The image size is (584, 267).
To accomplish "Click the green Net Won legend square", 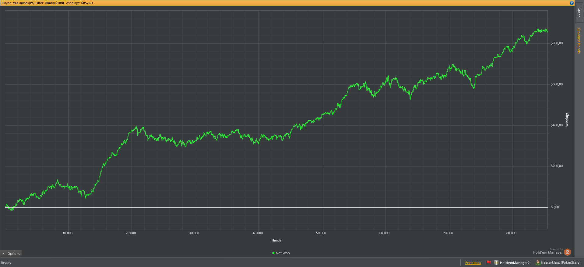I will 273,253.
